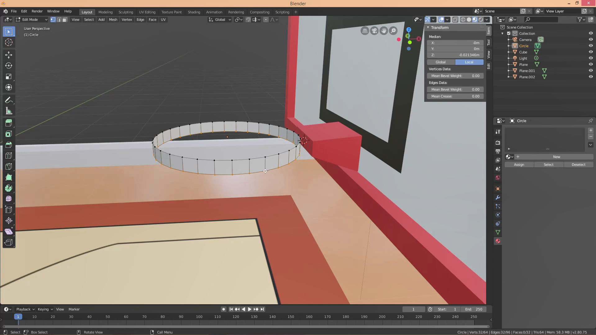Image resolution: width=596 pixels, height=335 pixels.
Task: Hide the Circle object in outliner
Action: click(591, 46)
